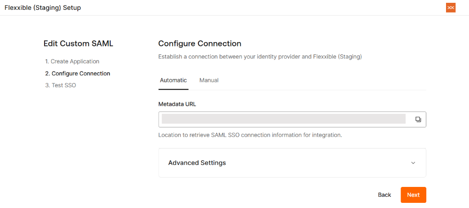Click the Flexxible (Staging) Setup title
The width and height of the screenshot is (469, 208).
[x=43, y=7]
